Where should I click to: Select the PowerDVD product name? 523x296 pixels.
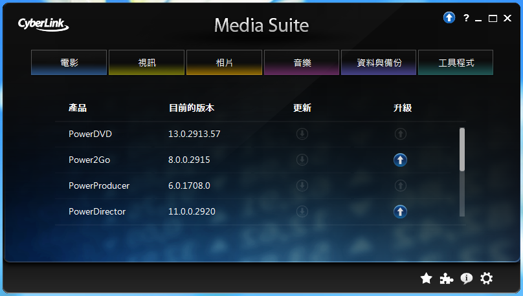(90, 134)
